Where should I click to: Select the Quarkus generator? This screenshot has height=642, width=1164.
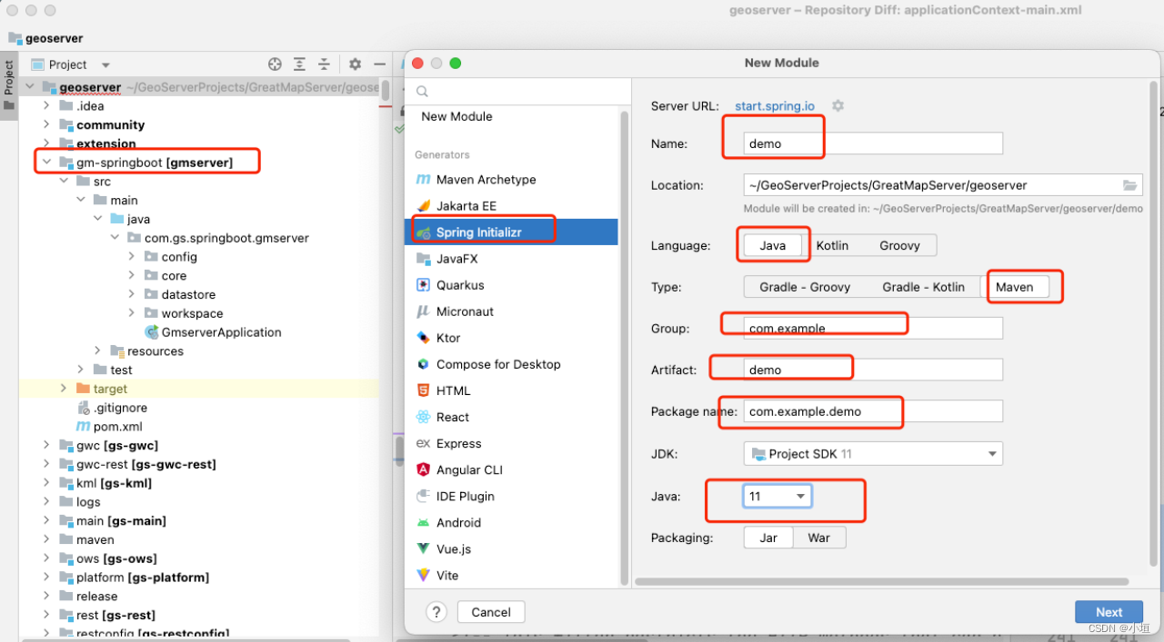click(x=511, y=285)
